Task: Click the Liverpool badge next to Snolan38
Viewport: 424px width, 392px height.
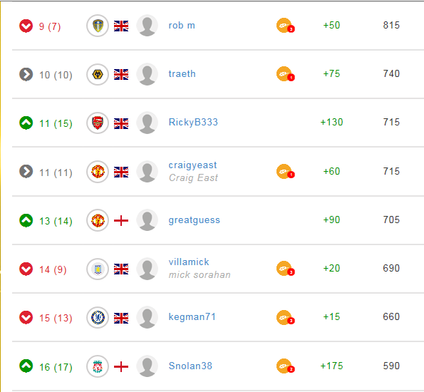Action: pyautogui.click(x=98, y=366)
